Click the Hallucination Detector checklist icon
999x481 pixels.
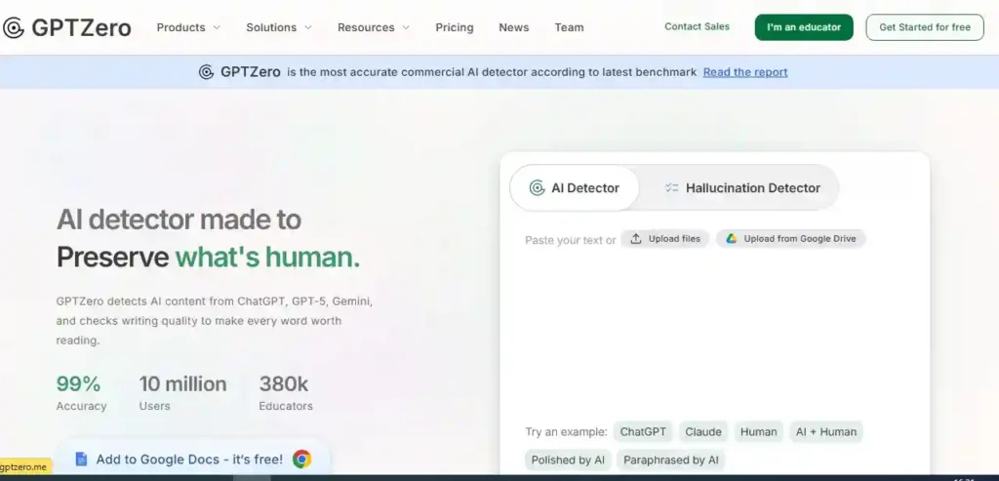click(671, 188)
